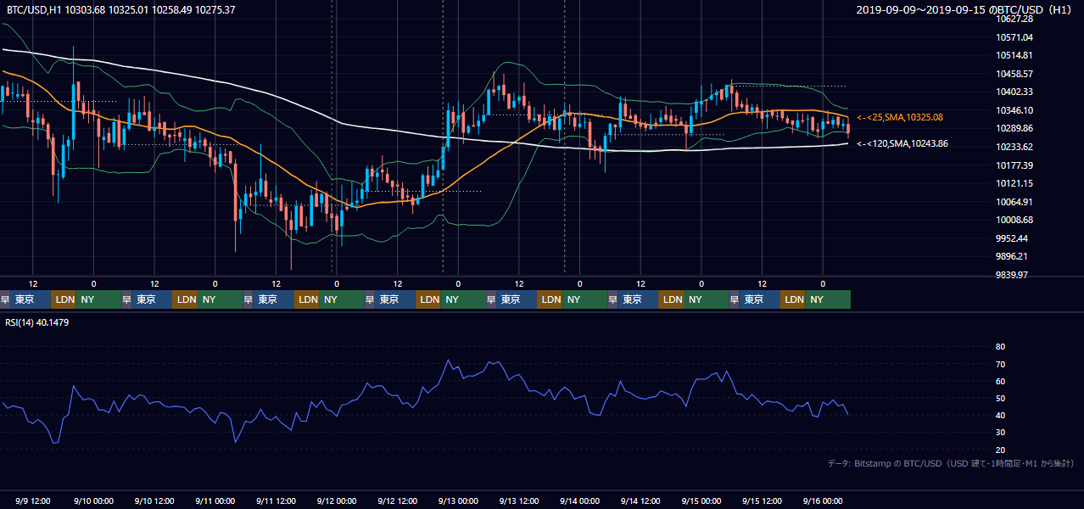This screenshot has height=509, width=1084.
Task: Select price axis value 10233.62
Action: click(1014, 147)
